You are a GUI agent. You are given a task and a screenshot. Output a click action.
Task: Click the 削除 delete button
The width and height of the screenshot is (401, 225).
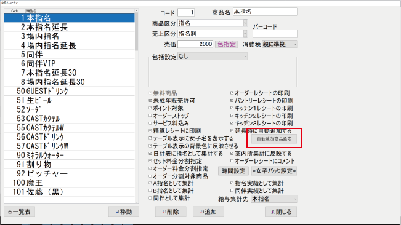click(x=171, y=211)
